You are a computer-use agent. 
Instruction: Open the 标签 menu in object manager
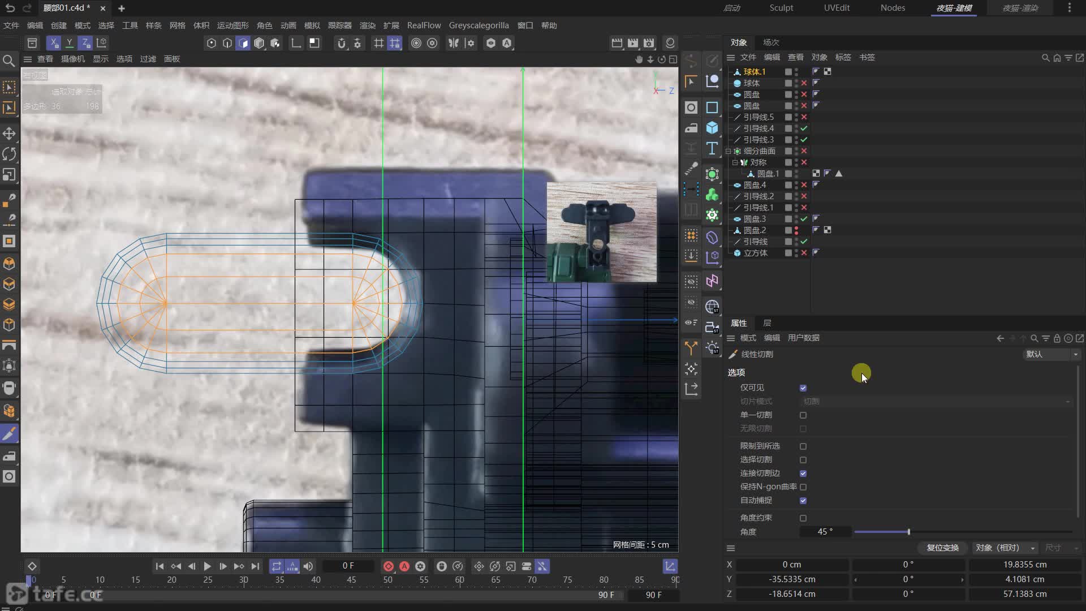[x=843, y=58]
